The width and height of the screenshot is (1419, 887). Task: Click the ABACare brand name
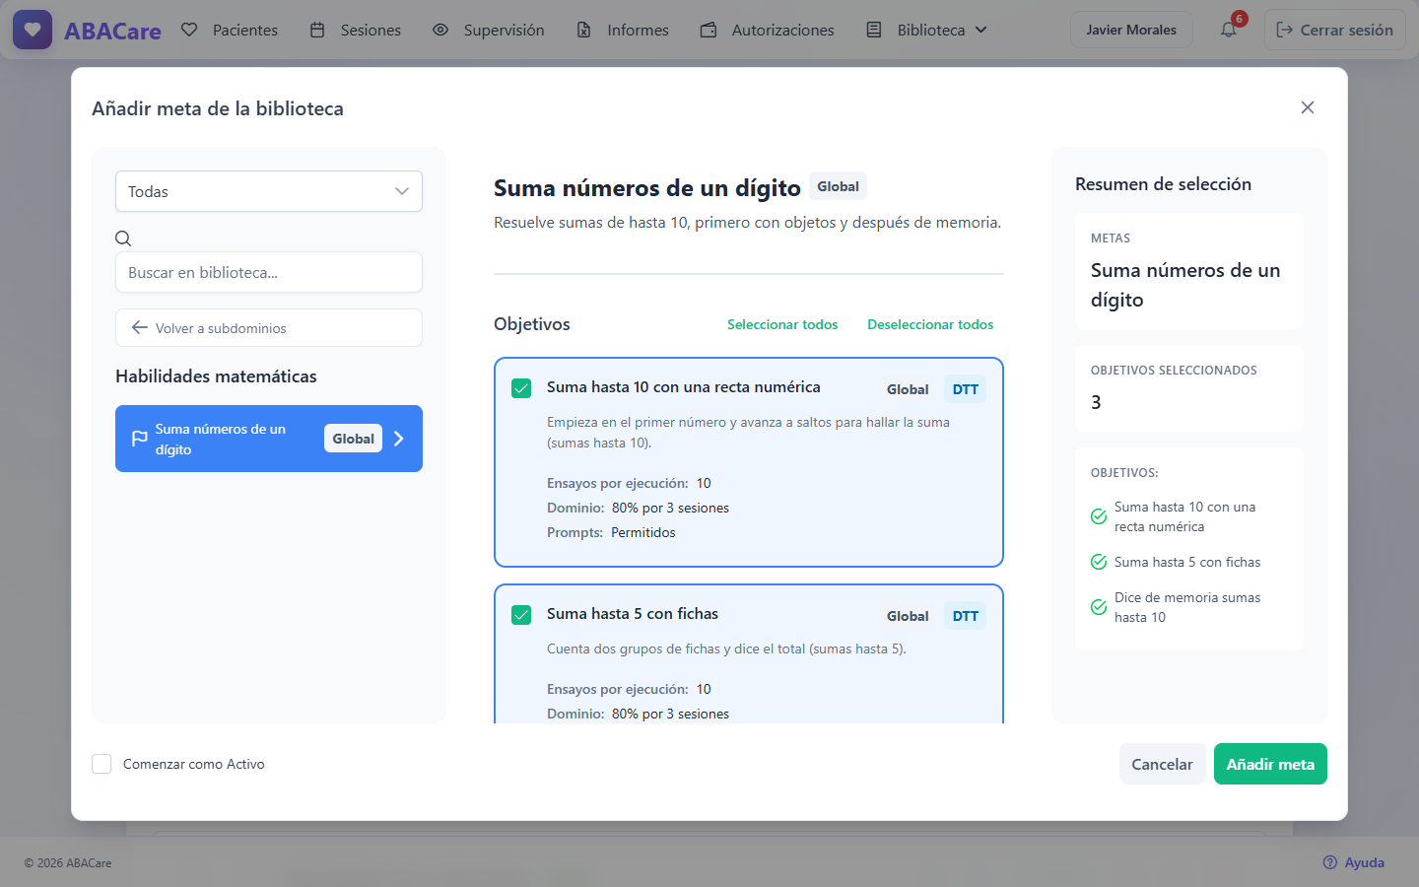click(x=112, y=31)
